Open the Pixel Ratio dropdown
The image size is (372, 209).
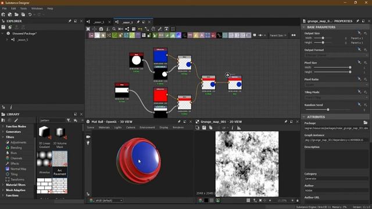point(336,85)
